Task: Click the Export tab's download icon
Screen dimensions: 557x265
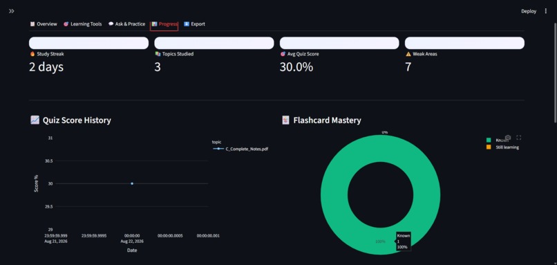Action: tap(187, 24)
